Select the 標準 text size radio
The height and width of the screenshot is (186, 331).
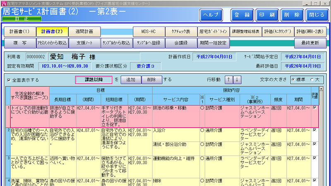pyautogui.click(x=293, y=80)
